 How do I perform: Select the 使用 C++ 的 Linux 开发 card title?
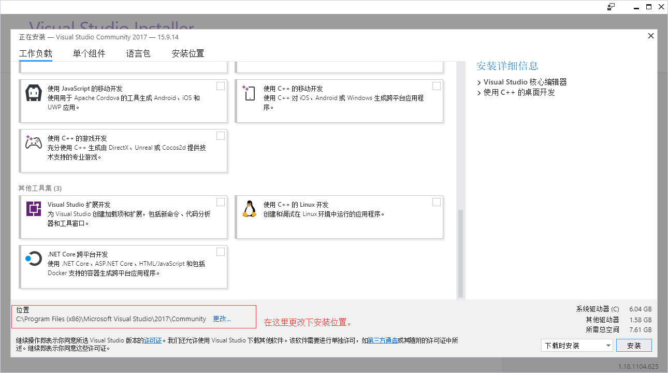pyautogui.click(x=296, y=205)
